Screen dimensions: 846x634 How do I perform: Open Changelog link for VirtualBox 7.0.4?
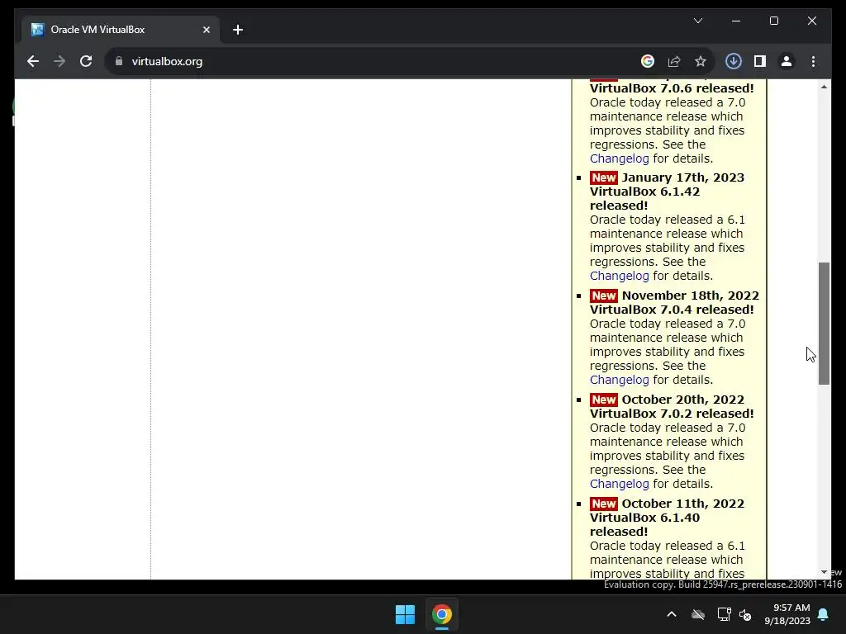click(x=619, y=380)
